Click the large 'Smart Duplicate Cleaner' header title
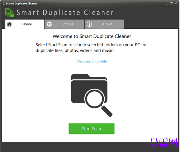The image size is (183, 152). 65,13
